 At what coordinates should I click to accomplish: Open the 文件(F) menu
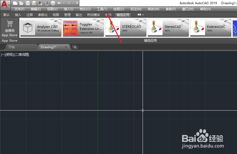click(x=19, y=9)
